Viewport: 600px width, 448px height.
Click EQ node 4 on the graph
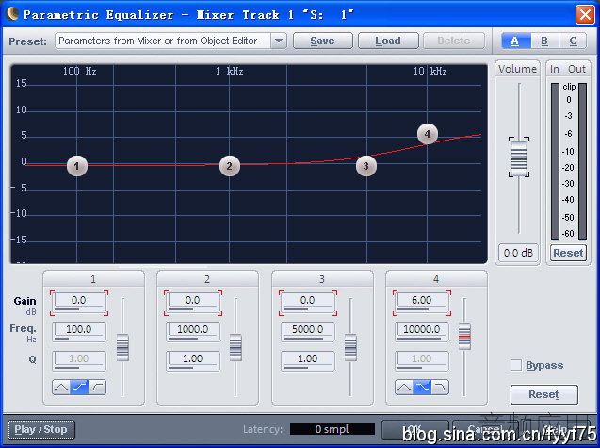pyautogui.click(x=428, y=134)
